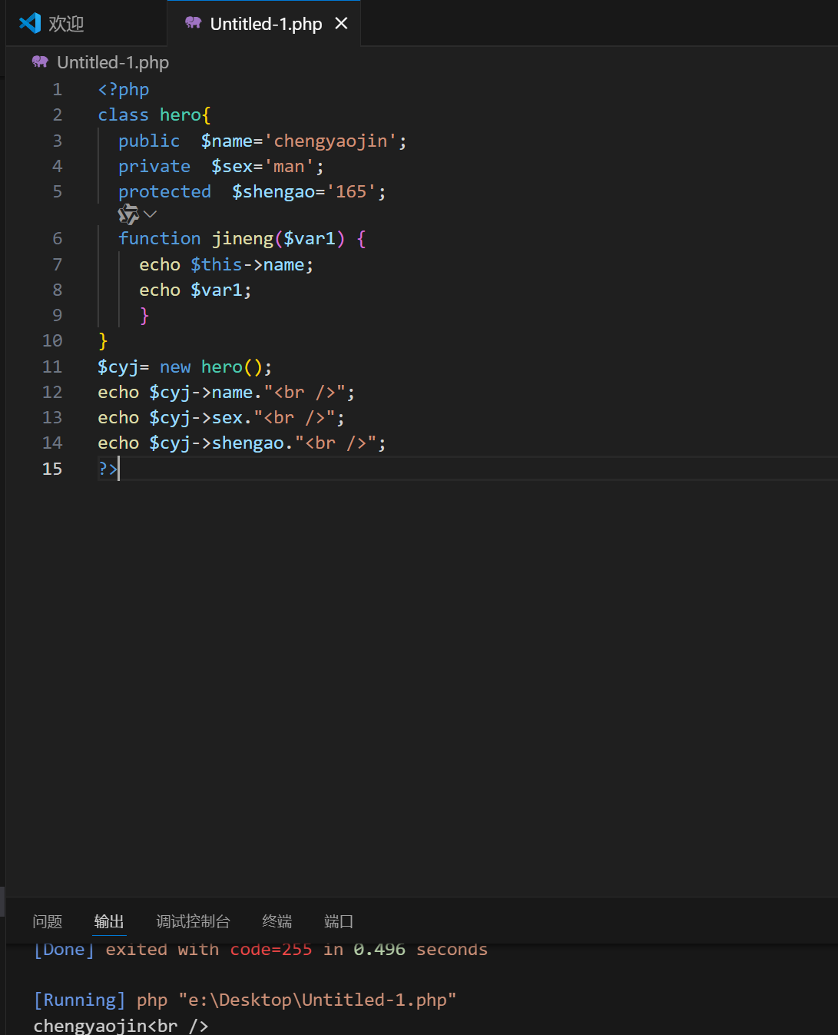This screenshot has width=838, height=1035.
Task: Select the Untitled-1.php editor tab
Action: [x=266, y=24]
